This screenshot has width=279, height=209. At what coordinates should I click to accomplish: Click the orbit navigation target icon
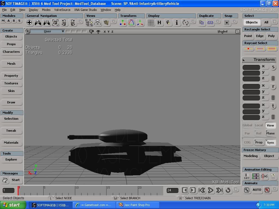[x=29, y=23]
